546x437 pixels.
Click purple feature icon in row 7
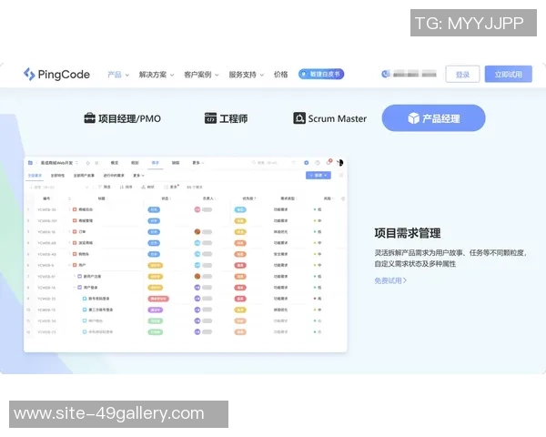coord(79,277)
